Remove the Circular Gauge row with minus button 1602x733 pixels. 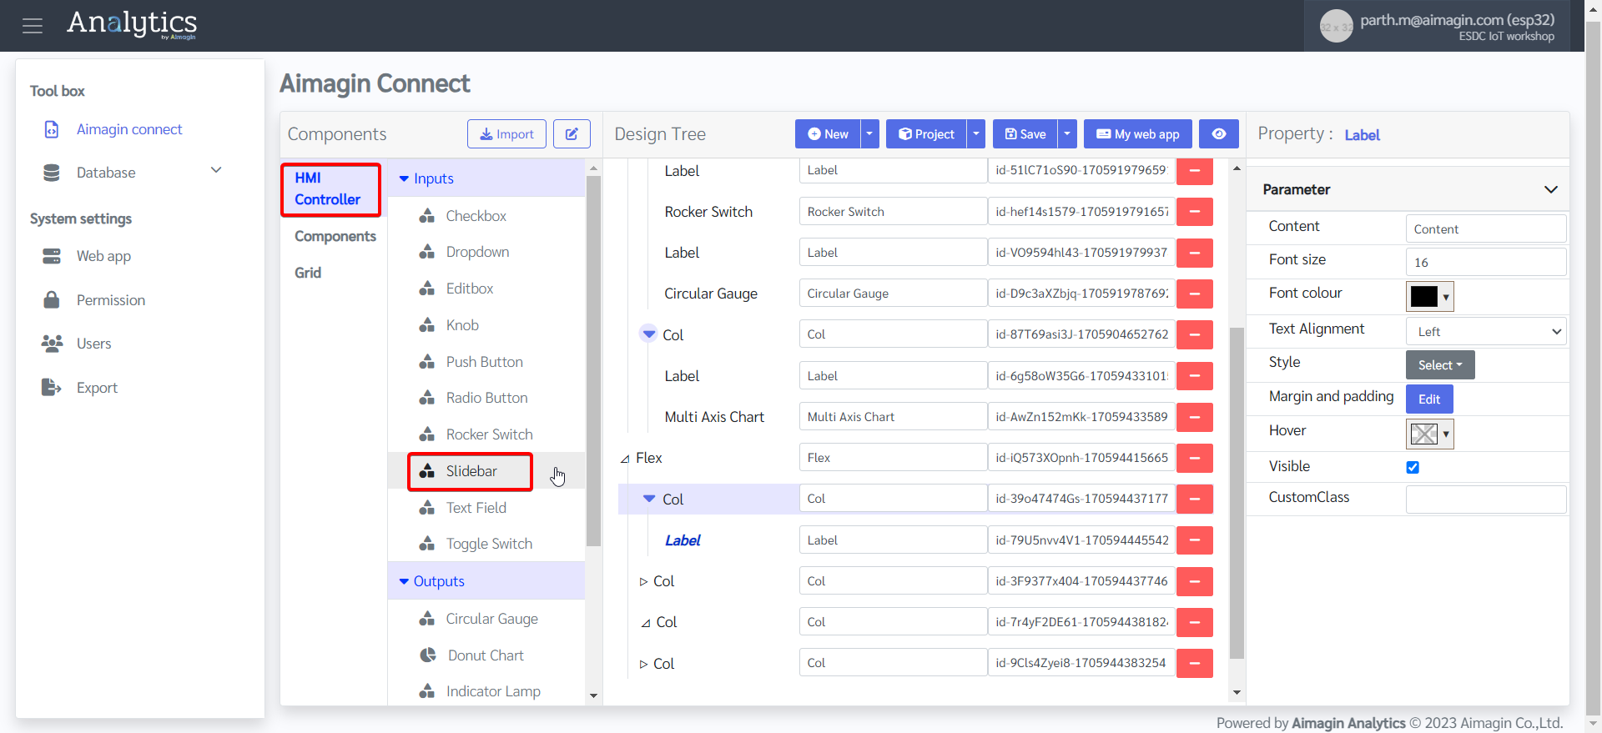pyautogui.click(x=1195, y=294)
